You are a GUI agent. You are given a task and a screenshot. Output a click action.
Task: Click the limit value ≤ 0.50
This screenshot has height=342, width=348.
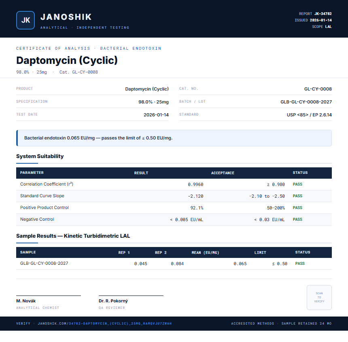(x=280, y=264)
